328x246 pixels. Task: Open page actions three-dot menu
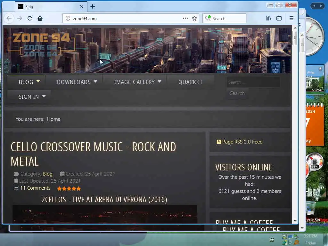coord(185,18)
